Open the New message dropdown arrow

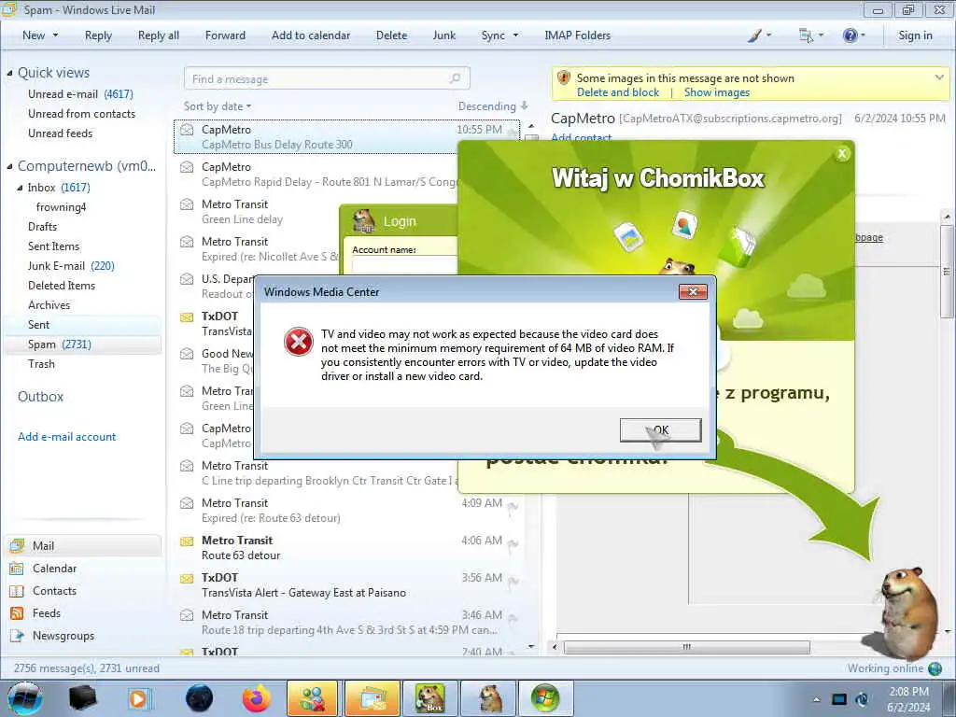click(x=55, y=35)
